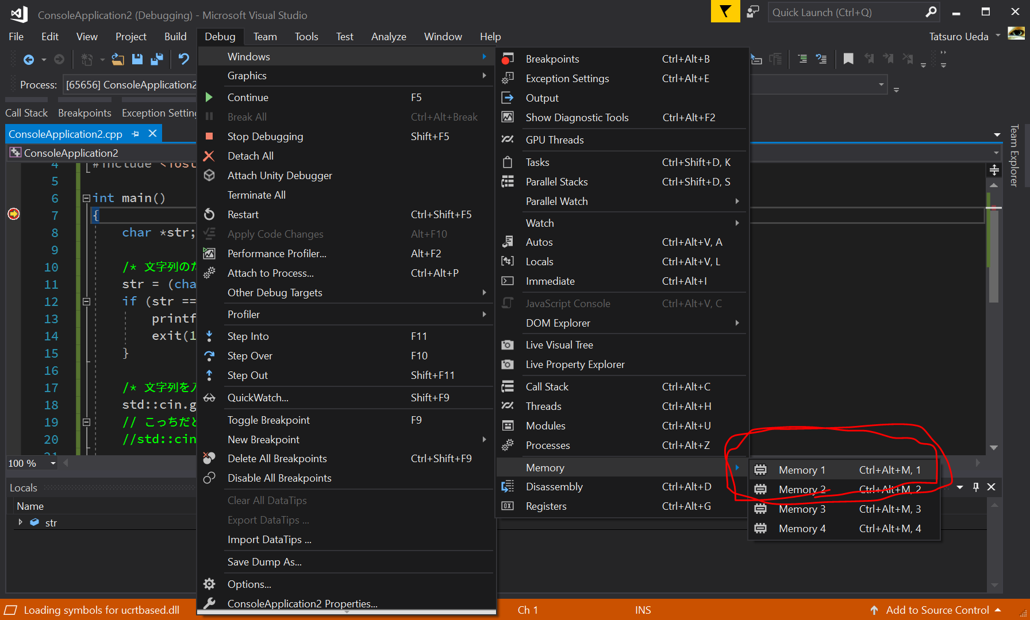Open the Watch submenu
The height and width of the screenshot is (620, 1030).
pos(622,223)
